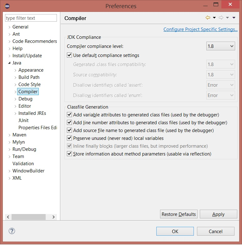Select Validation in the preferences tree
The width and height of the screenshot is (242, 245).
pos(23,163)
